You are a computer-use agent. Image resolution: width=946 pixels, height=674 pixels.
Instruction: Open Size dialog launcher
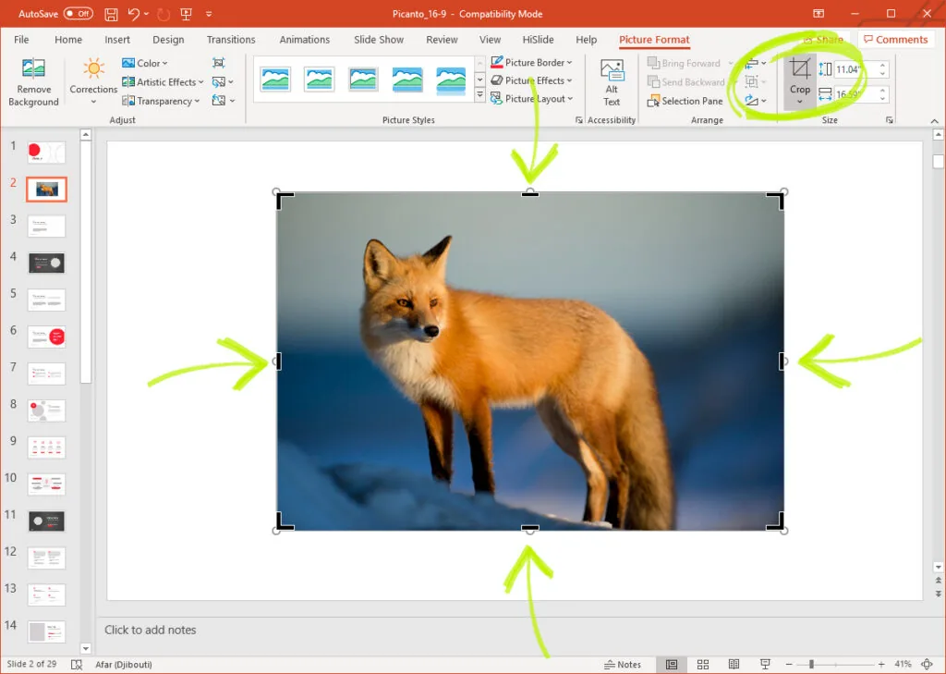click(x=890, y=120)
